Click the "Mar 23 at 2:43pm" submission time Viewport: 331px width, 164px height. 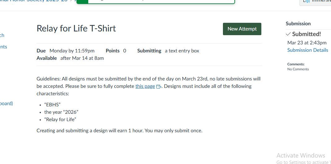point(307,43)
